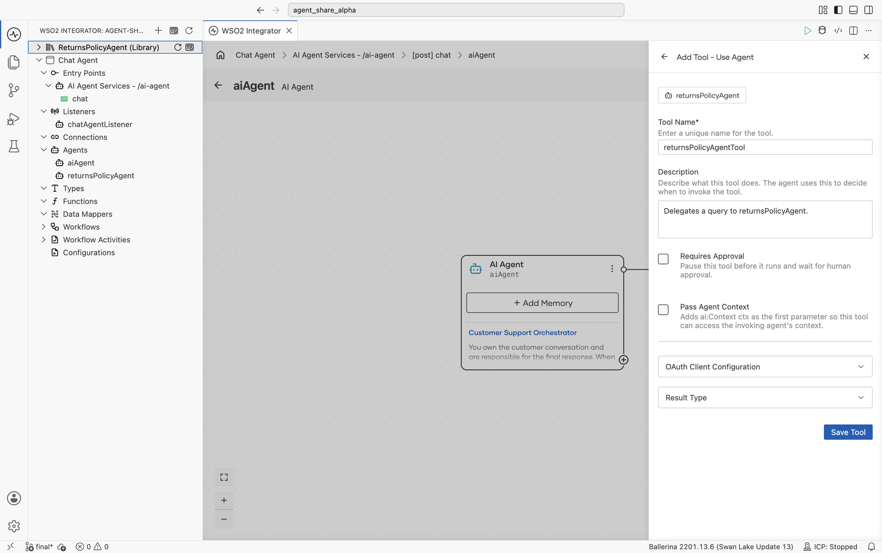The width and height of the screenshot is (882, 553).
Task: Show source code view icon
Action: click(x=838, y=30)
